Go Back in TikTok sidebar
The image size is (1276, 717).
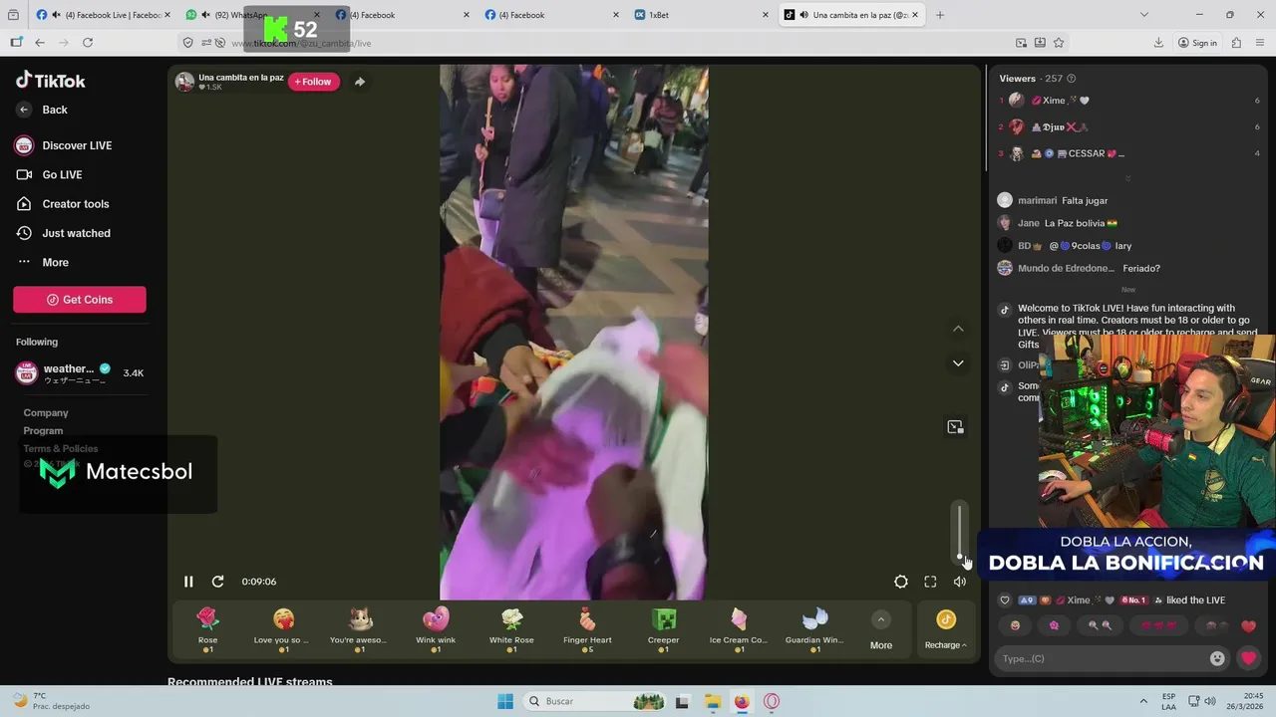point(42,110)
